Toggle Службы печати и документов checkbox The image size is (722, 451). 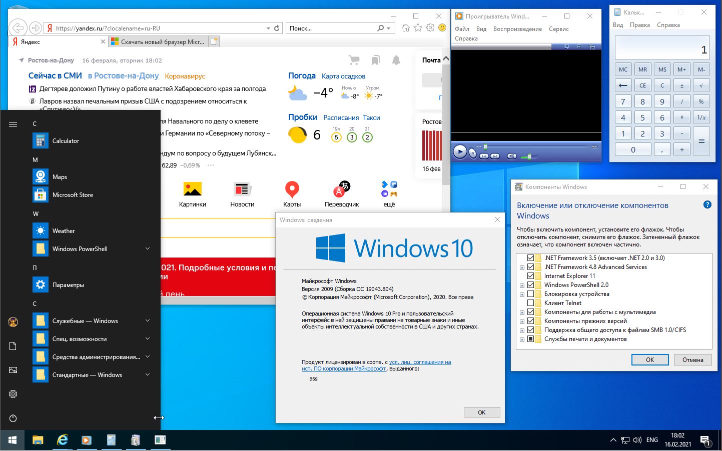click(530, 339)
